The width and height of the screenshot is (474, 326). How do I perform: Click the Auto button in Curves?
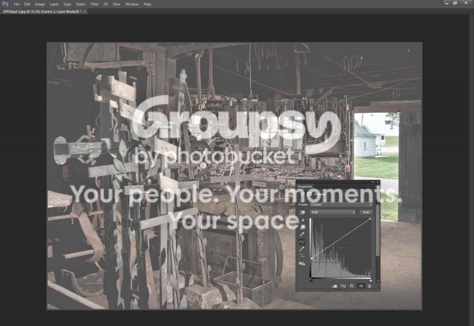[x=366, y=212]
